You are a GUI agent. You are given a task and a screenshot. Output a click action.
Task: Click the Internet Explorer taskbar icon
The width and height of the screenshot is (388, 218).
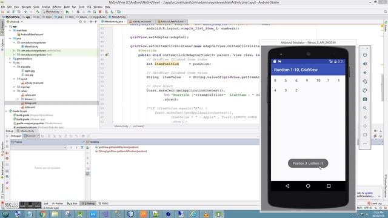tap(193, 214)
